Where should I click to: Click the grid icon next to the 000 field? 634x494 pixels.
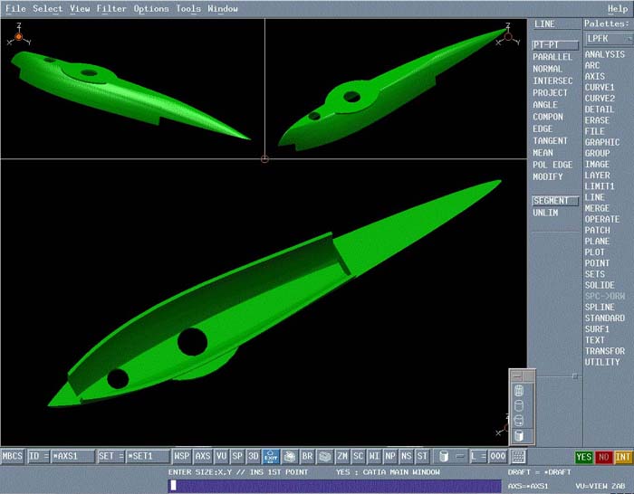516,457
